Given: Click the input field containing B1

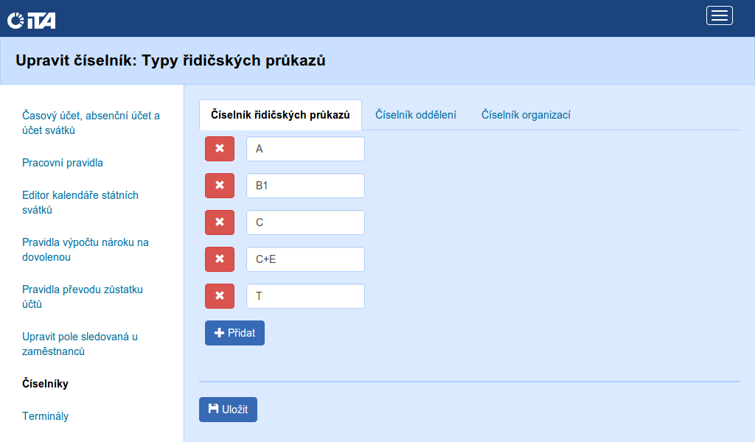Looking at the screenshot, I should [x=305, y=186].
